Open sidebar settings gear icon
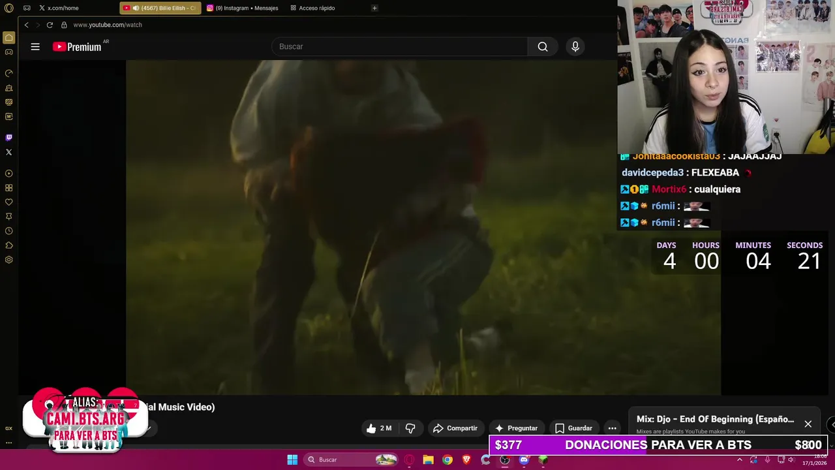The height and width of the screenshot is (470, 835). [9, 260]
